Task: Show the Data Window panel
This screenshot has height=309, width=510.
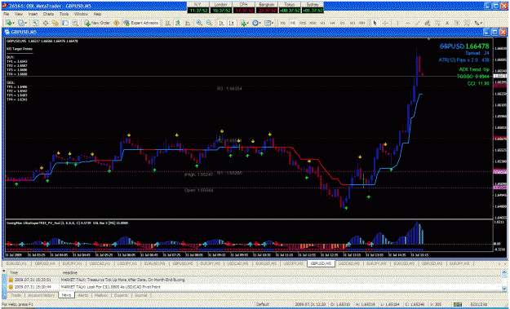Action: click(46, 23)
